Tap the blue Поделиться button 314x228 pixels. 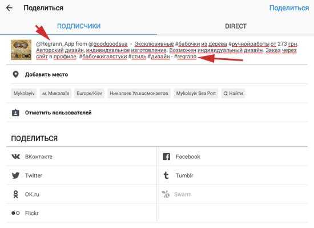click(289, 8)
